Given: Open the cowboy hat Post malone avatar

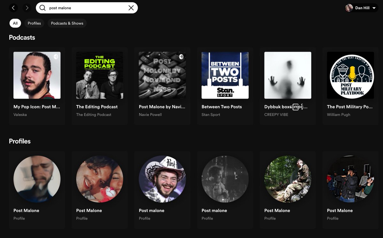Looking at the screenshot, I should [x=162, y=179].
